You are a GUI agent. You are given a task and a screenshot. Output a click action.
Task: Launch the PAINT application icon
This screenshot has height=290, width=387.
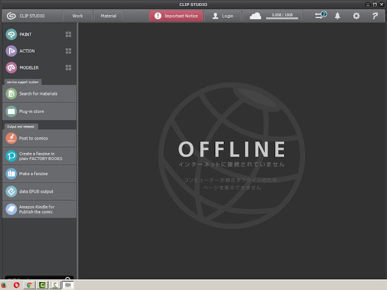pyautogui.click(x=11, y=34)
